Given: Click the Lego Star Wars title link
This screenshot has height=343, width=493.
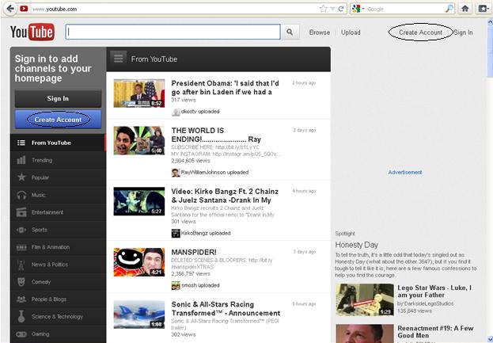Looking at the screenshot, I should point(434,292).
